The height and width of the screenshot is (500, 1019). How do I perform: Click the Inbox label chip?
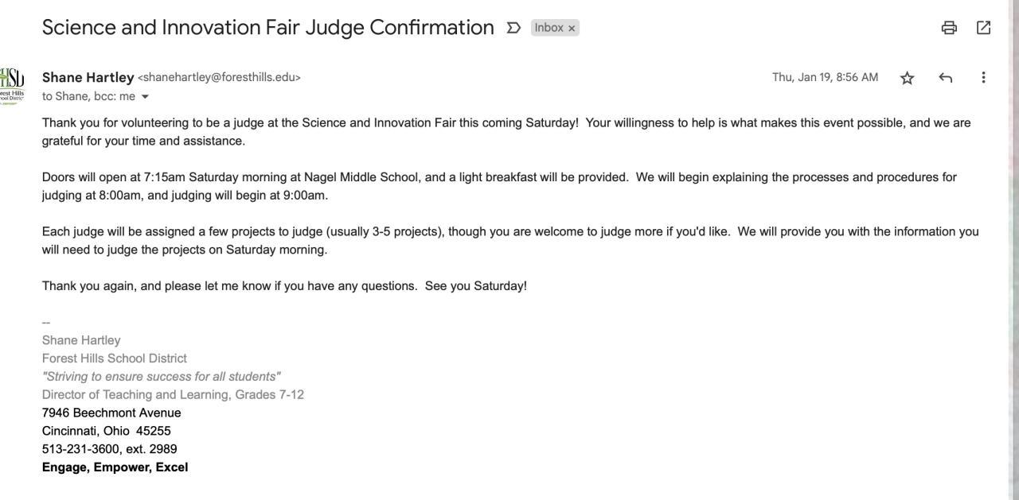coord(549,28)
